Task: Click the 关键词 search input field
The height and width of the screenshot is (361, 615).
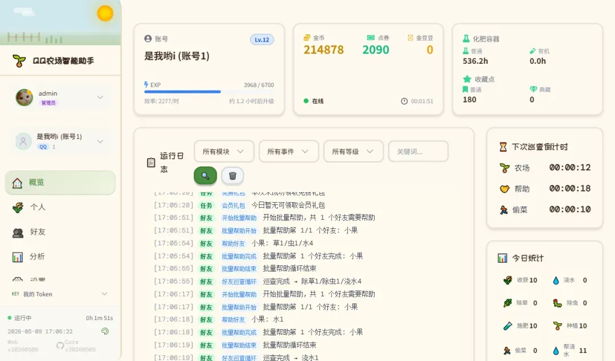Action: 418,151
